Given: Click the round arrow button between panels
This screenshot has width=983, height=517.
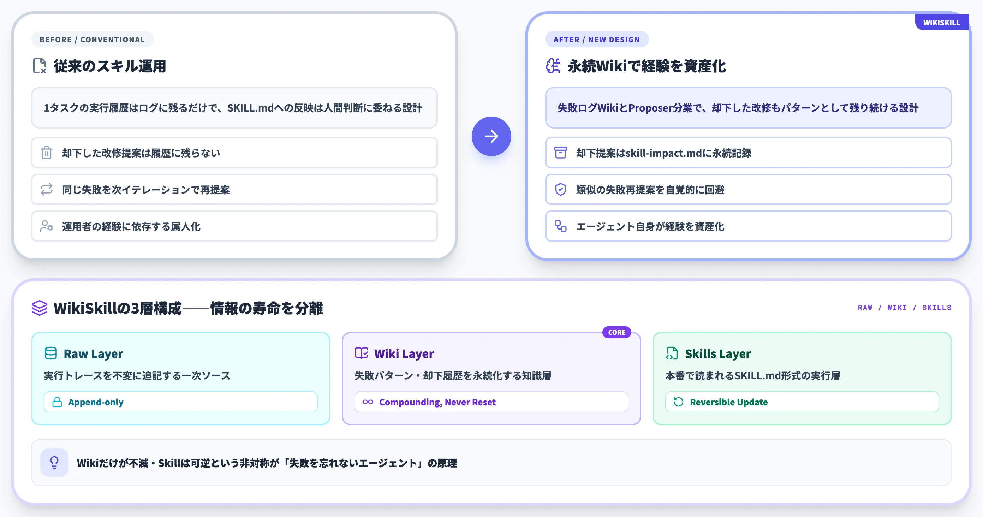Looking at the screenshot, I should 491,136.
